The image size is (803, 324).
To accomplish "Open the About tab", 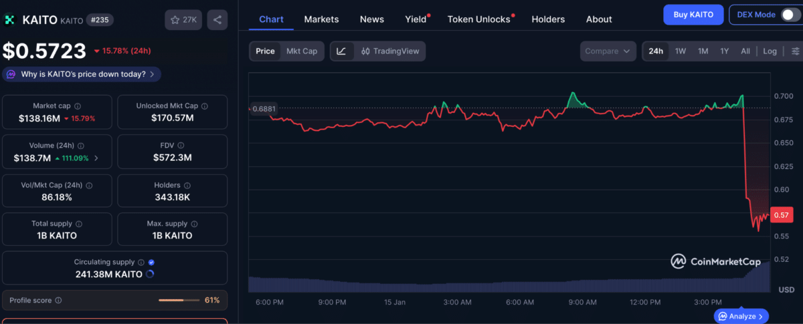I will tap(599, 19).
